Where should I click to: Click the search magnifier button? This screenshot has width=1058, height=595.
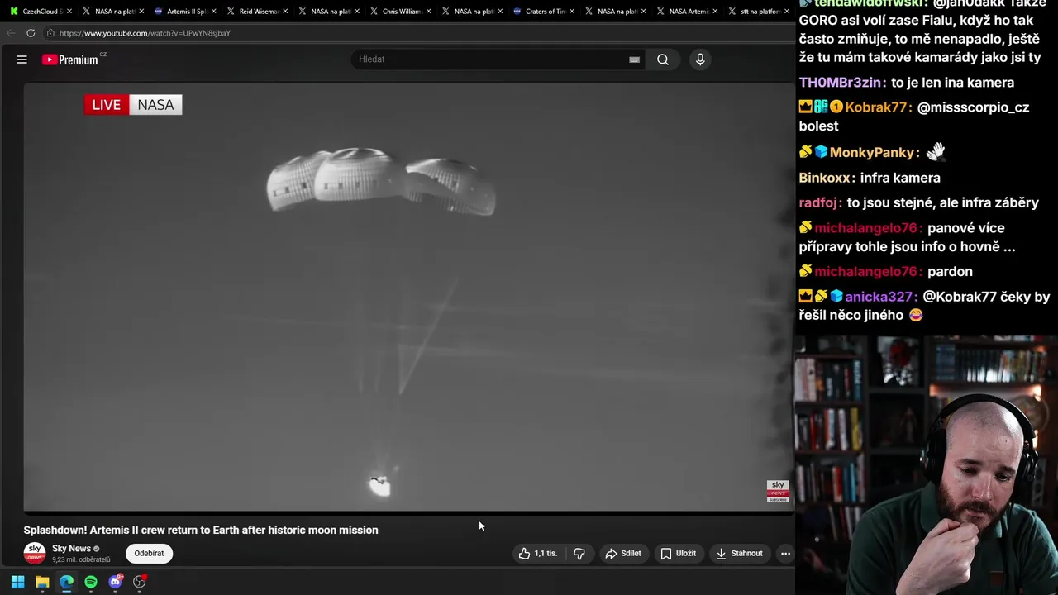[663, 59]
